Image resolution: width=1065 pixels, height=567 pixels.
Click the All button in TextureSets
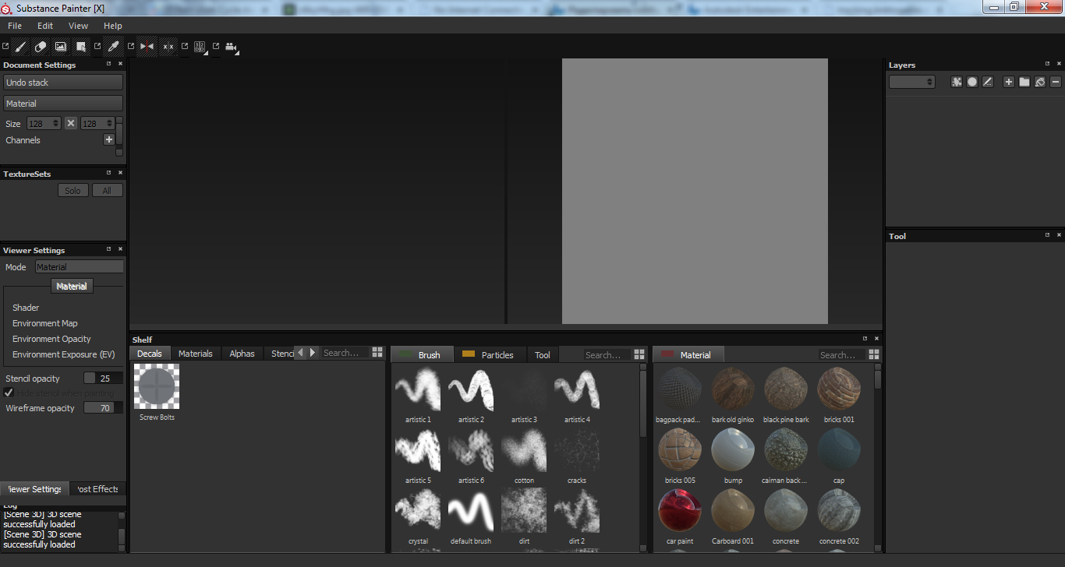[107, 190]
